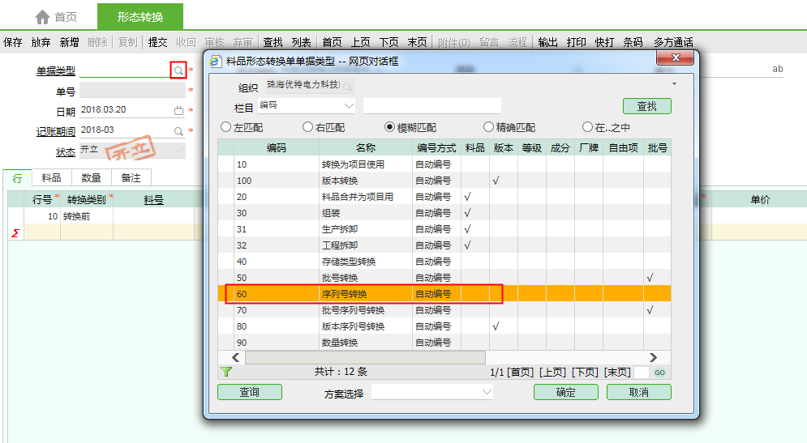Switch to the 料品 tab

51,177
